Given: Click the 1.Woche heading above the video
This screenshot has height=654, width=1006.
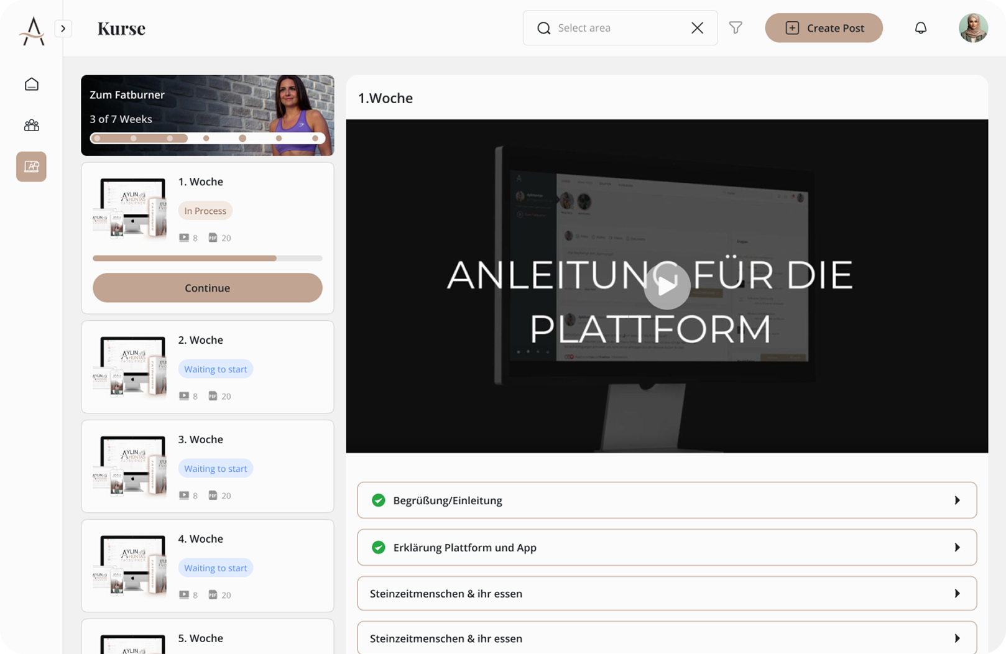Looking at the screenshot, I should [x=385, y=98].
